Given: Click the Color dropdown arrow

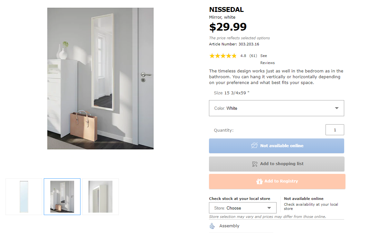Looking at the screenshot, I should [337, 108].
